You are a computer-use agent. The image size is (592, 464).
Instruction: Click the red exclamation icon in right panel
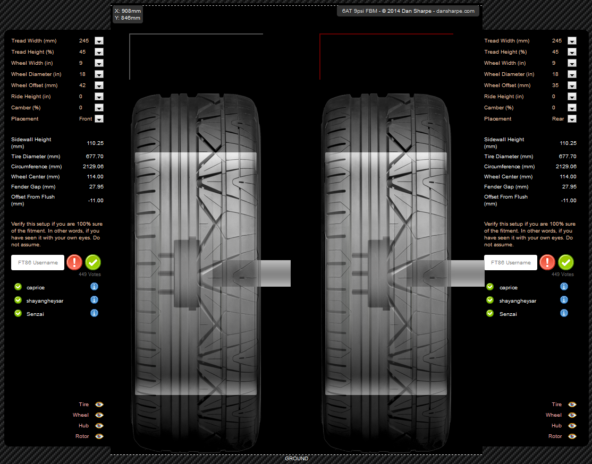pyautogui.click(x=547, y=262)
